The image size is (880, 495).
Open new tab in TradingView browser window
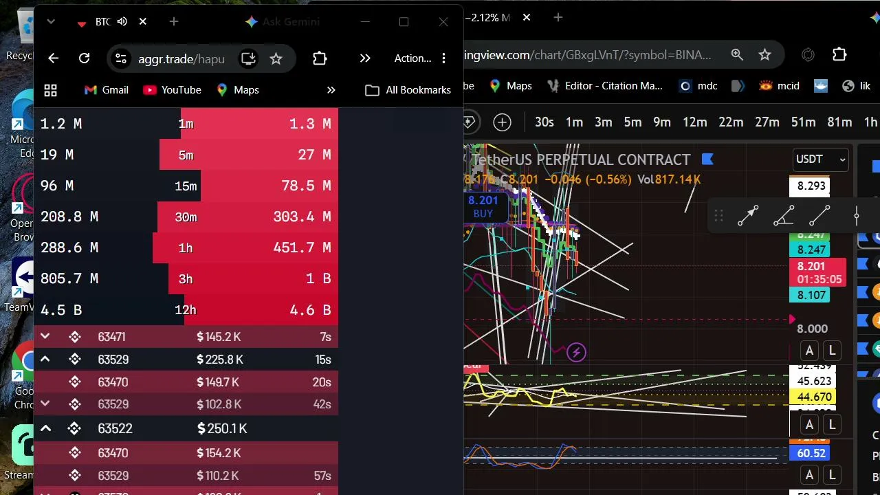[558, 18]
